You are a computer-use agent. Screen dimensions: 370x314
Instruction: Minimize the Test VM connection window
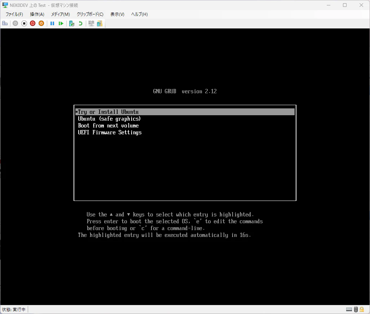[329, 5]
